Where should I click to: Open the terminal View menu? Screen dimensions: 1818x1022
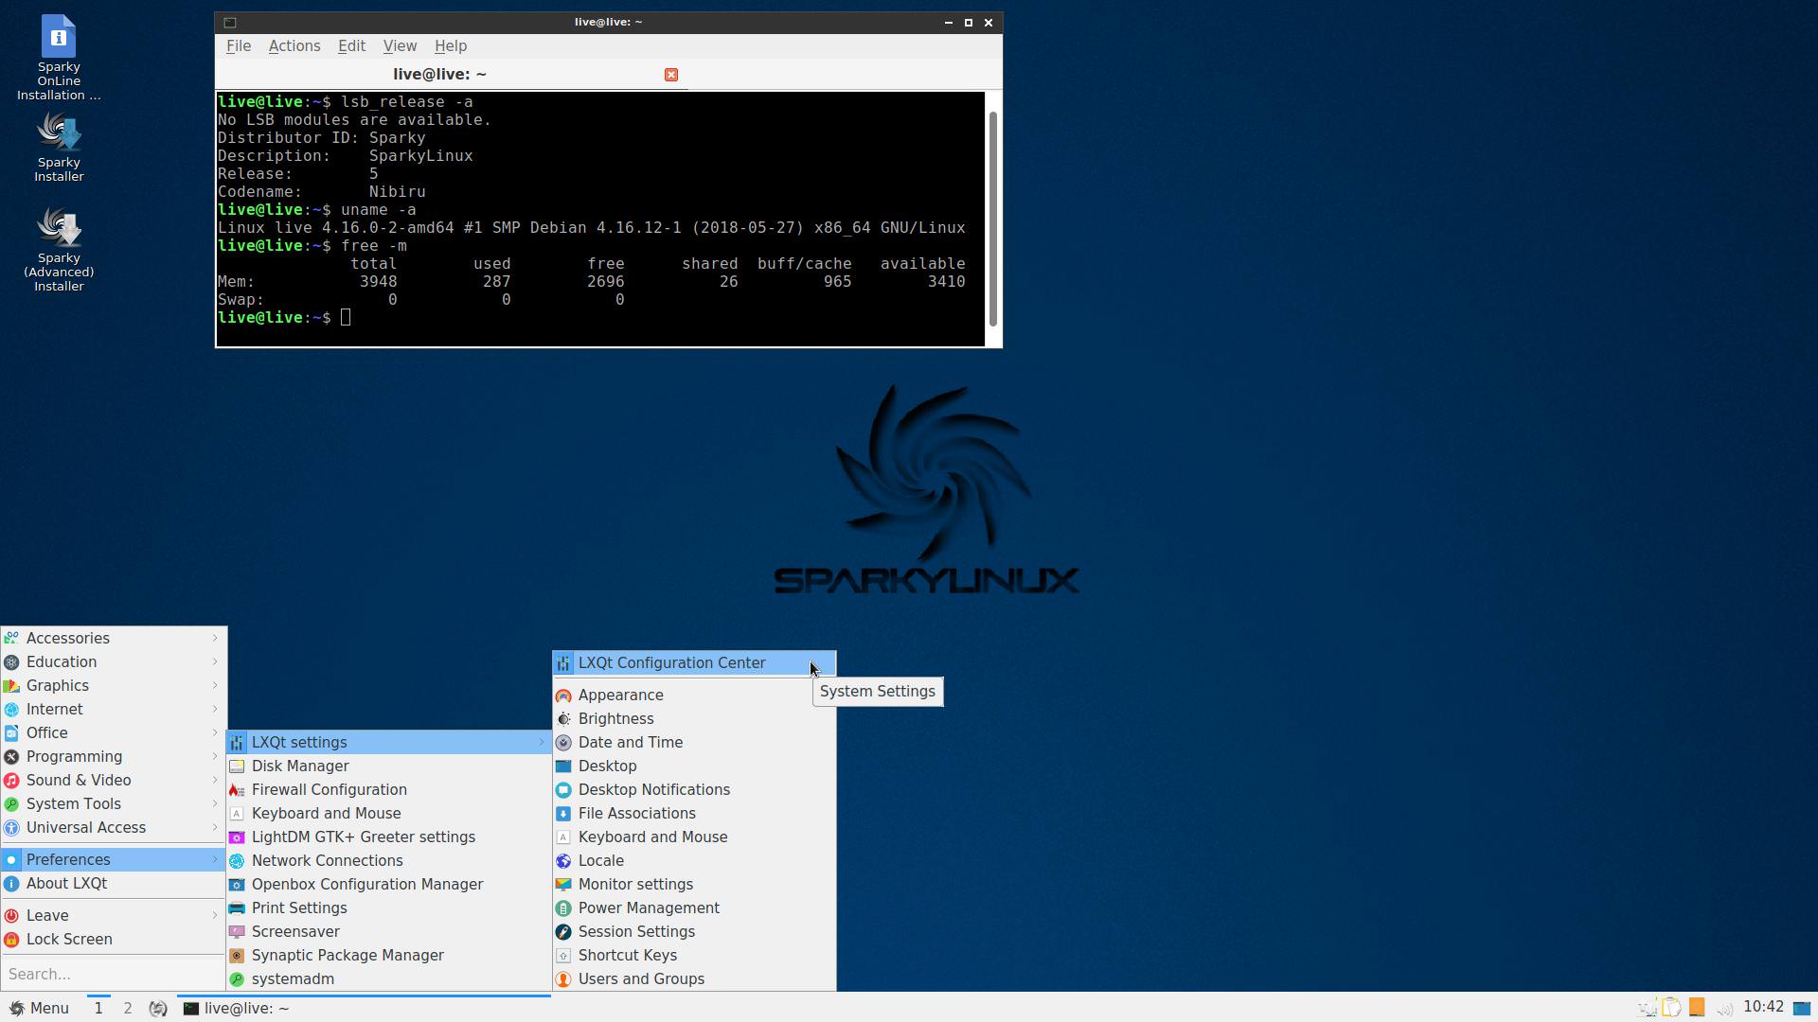pyautogui.click(x=400, y=46)
